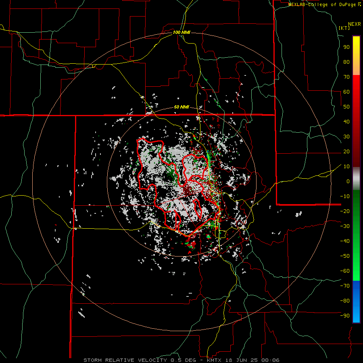
Task: Select the -30 value on the velocity scale
Action: 345,226
